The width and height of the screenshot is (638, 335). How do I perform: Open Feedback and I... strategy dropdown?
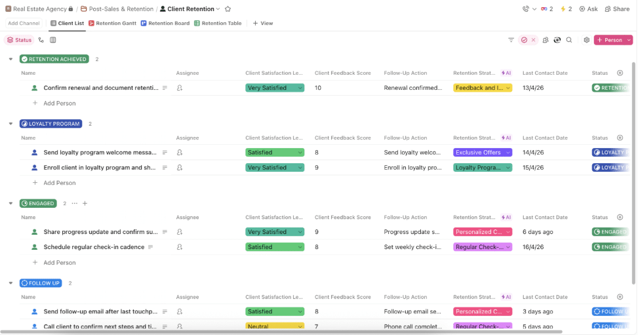coord(483,88)
